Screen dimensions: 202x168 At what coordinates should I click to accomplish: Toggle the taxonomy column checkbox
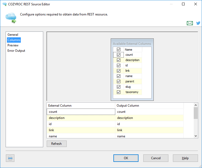[118, 92]
